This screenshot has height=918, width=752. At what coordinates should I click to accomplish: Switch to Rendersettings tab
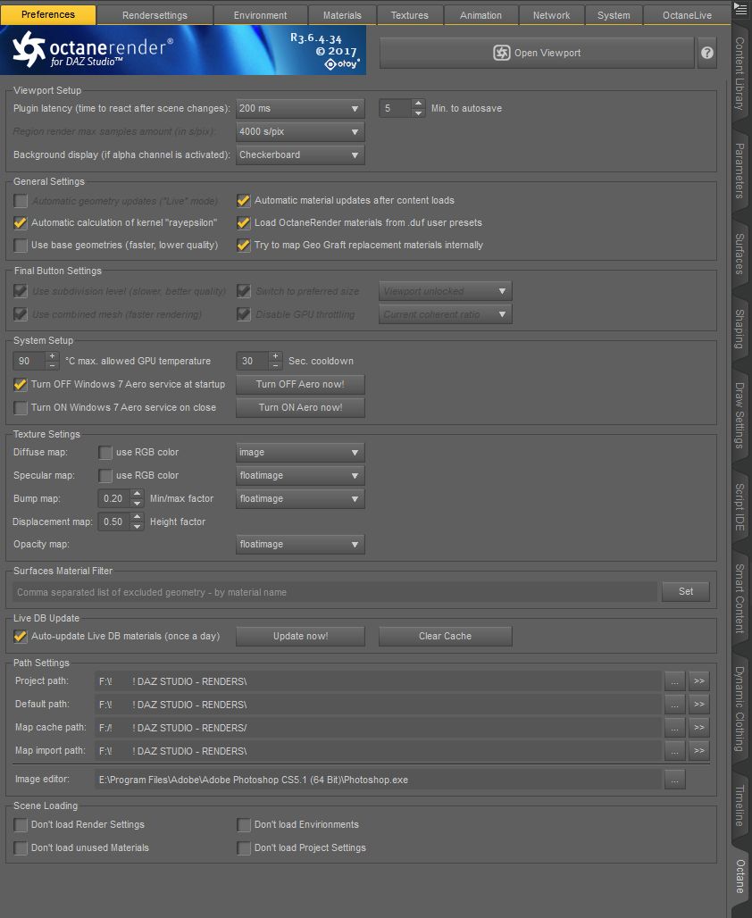[155, 15]
